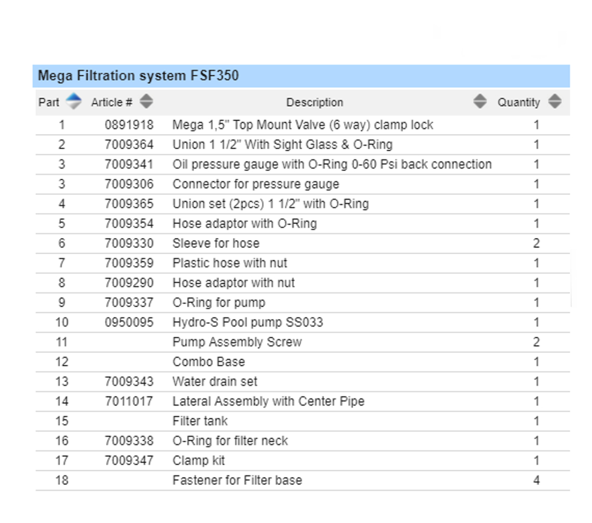Screen dimensions: 592x523
Task: Click Lateral Assembly with Center Pipe description
Action: [269, 401]
